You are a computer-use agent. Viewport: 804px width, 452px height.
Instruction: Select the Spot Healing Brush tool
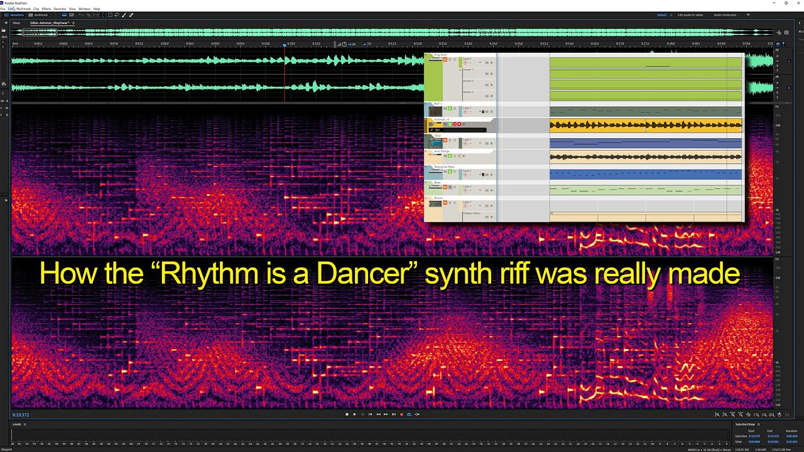131,15
